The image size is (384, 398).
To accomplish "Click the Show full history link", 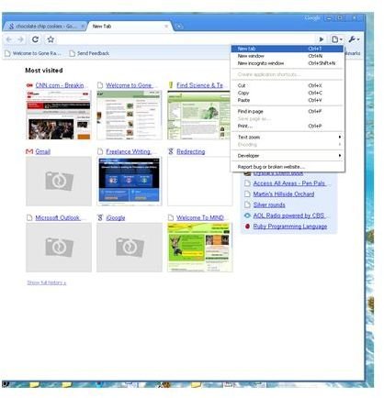I will (47, 282).
